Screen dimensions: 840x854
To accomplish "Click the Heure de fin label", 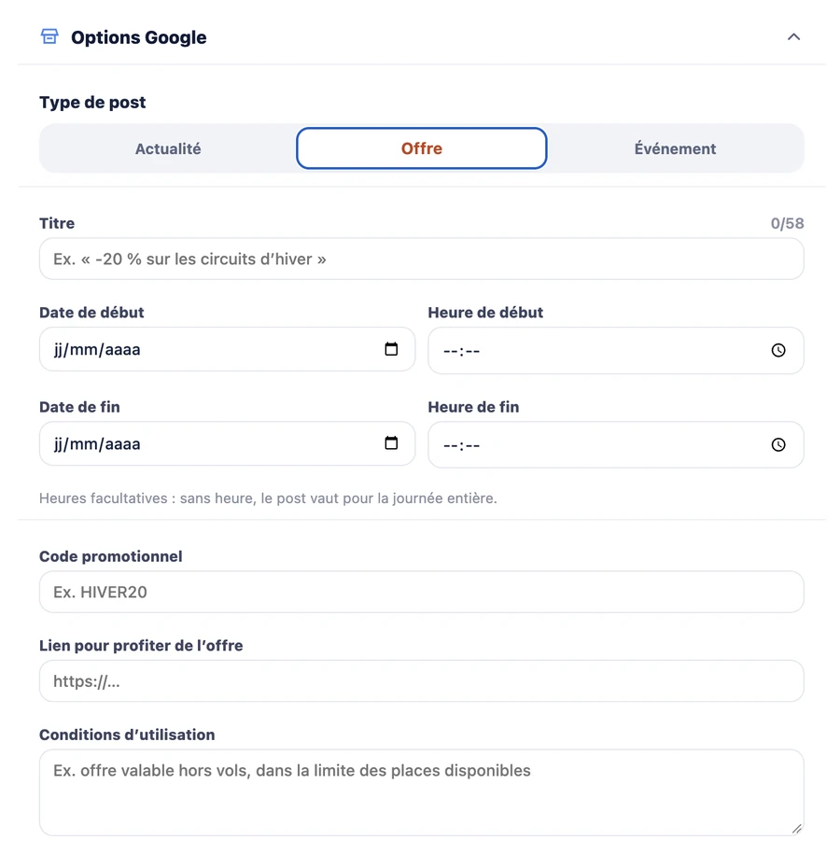I will pos(473,407).
